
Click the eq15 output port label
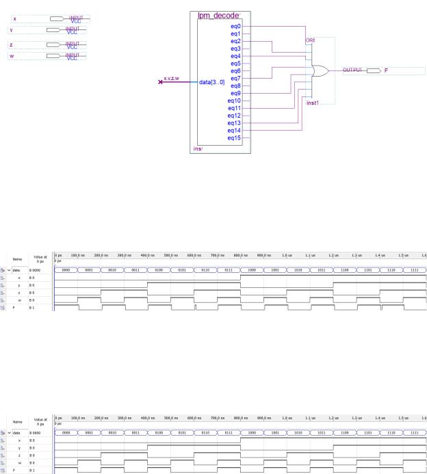pos(234,138)
